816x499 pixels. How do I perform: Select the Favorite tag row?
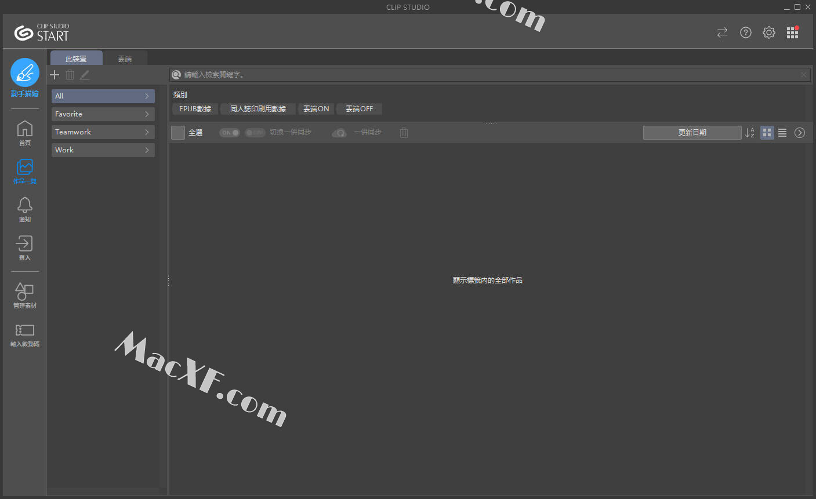click(x=103, y=114)
